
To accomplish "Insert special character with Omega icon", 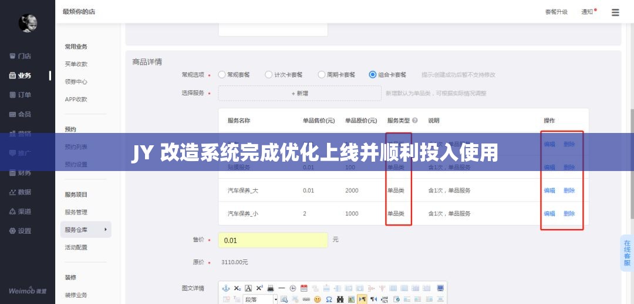I will click(329, 299).
